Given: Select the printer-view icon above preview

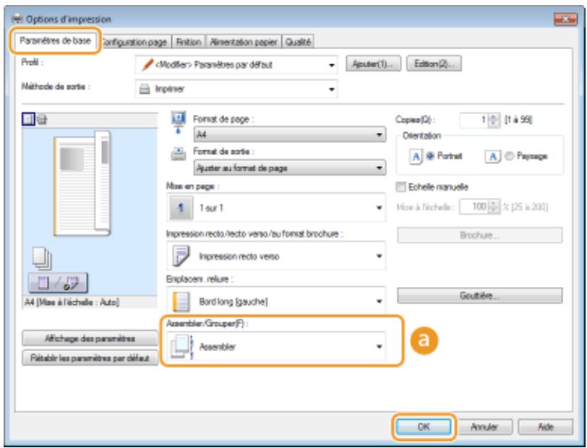Looking at the screenshot, I should click(x=42, y=120).
